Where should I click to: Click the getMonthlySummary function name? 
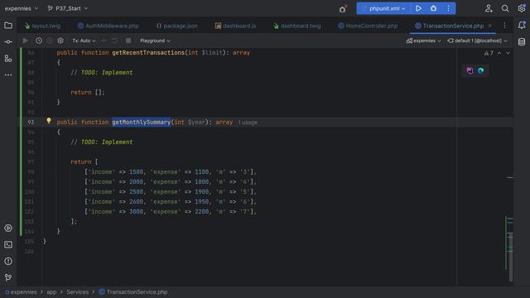coord(142,122)
